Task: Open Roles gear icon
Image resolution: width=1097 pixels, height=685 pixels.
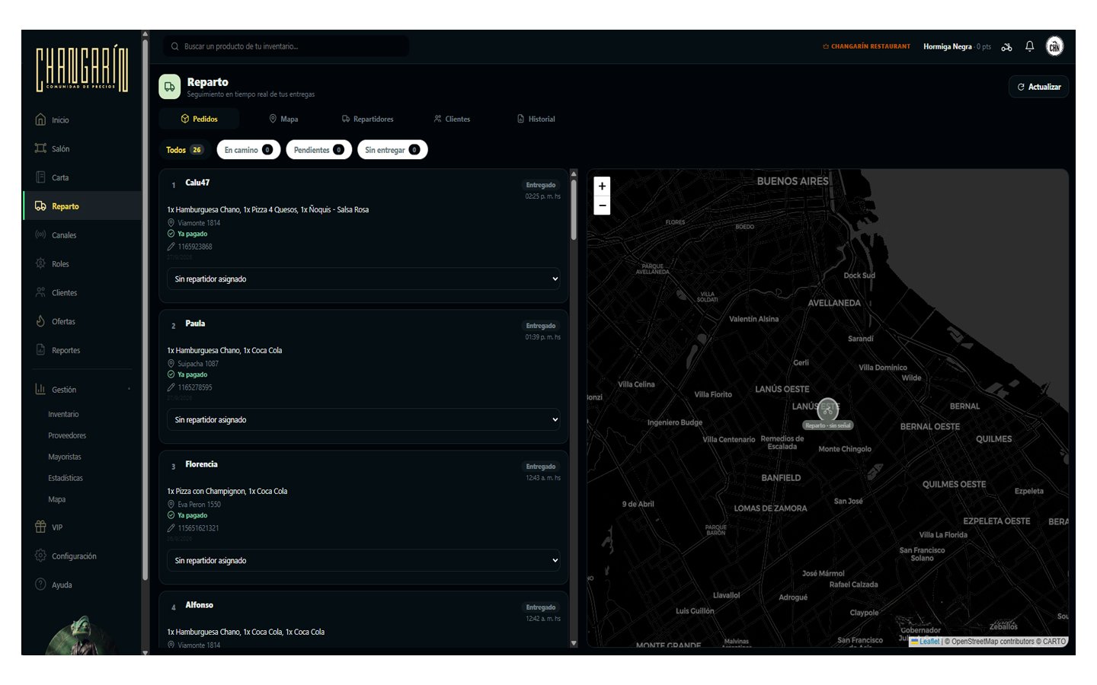Action: click(x=40, y=263)
